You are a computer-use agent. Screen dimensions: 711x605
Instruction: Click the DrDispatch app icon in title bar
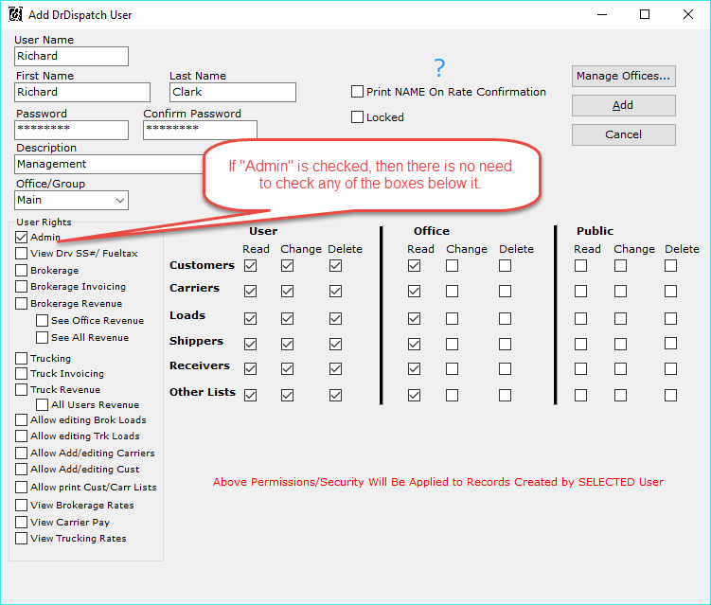click(x=15, y=14)
